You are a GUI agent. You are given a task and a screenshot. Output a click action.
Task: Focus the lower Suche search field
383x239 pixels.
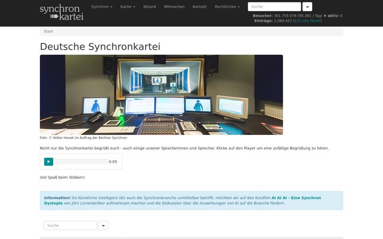point(70,225)
